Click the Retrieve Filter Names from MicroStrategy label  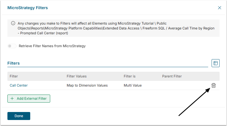[52, 46]
